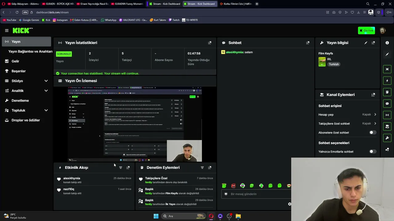The height and width of the screenshot is (221, 394).
Task: Open the Kick hamburger menu
Action: tap(6, 30)
